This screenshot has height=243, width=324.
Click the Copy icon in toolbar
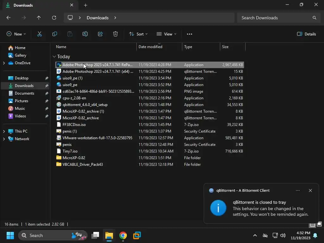[x=54, y=34]
